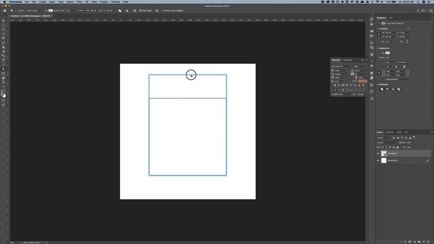
Task: Open the scissors icon in panel strip
Action: (372, 85)
